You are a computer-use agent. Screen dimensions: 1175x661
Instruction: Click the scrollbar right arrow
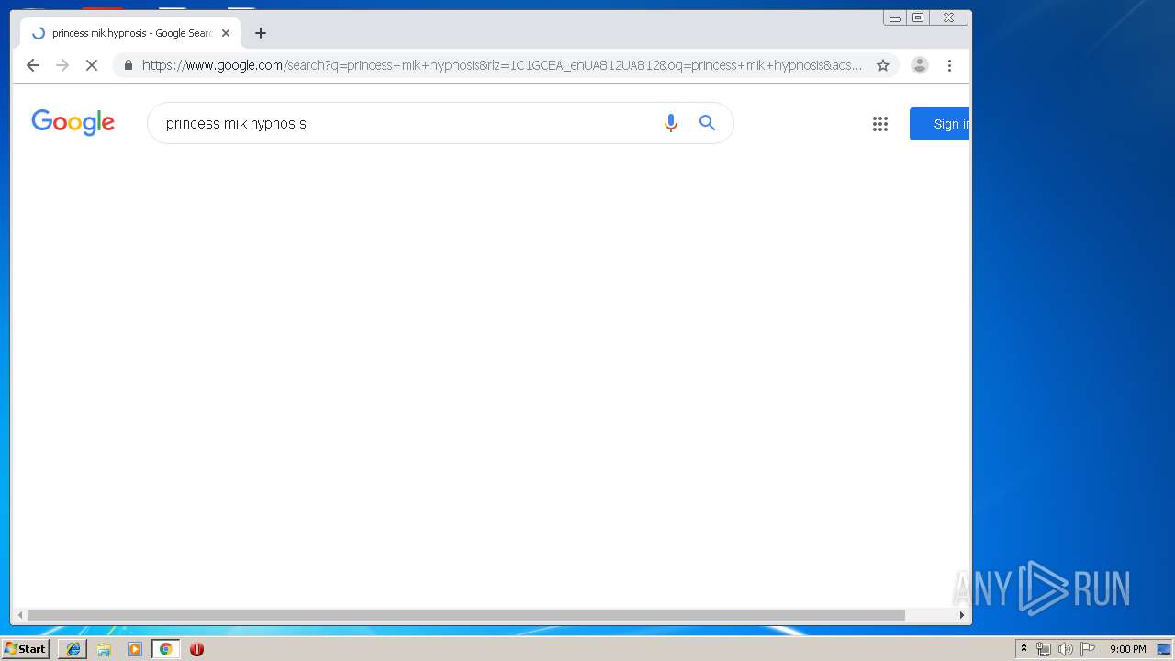click(x=962, y=615)
